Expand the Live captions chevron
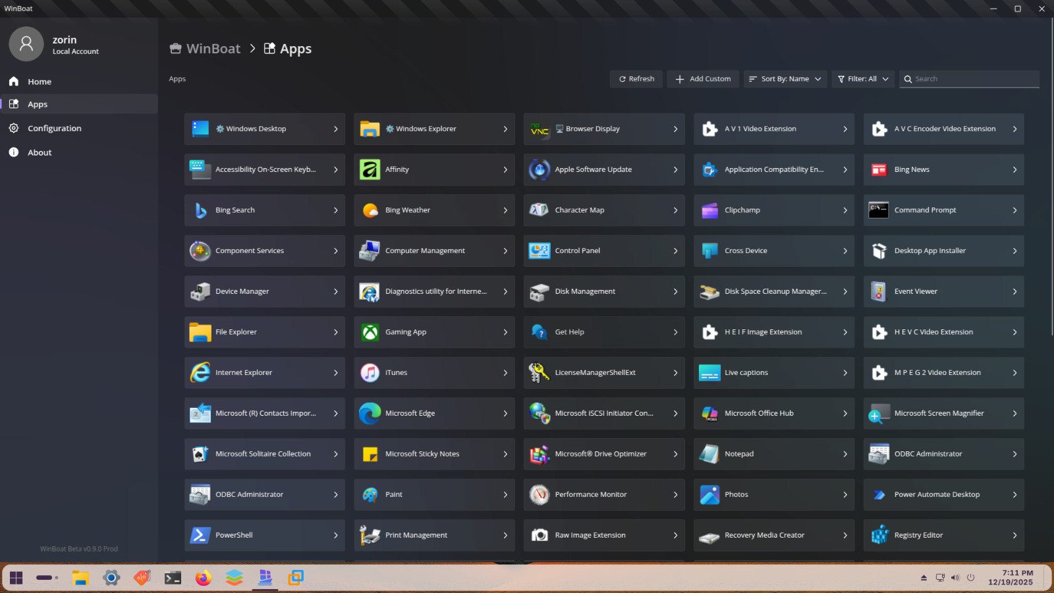Screen dimensions: 1054x593 point(845,373)
